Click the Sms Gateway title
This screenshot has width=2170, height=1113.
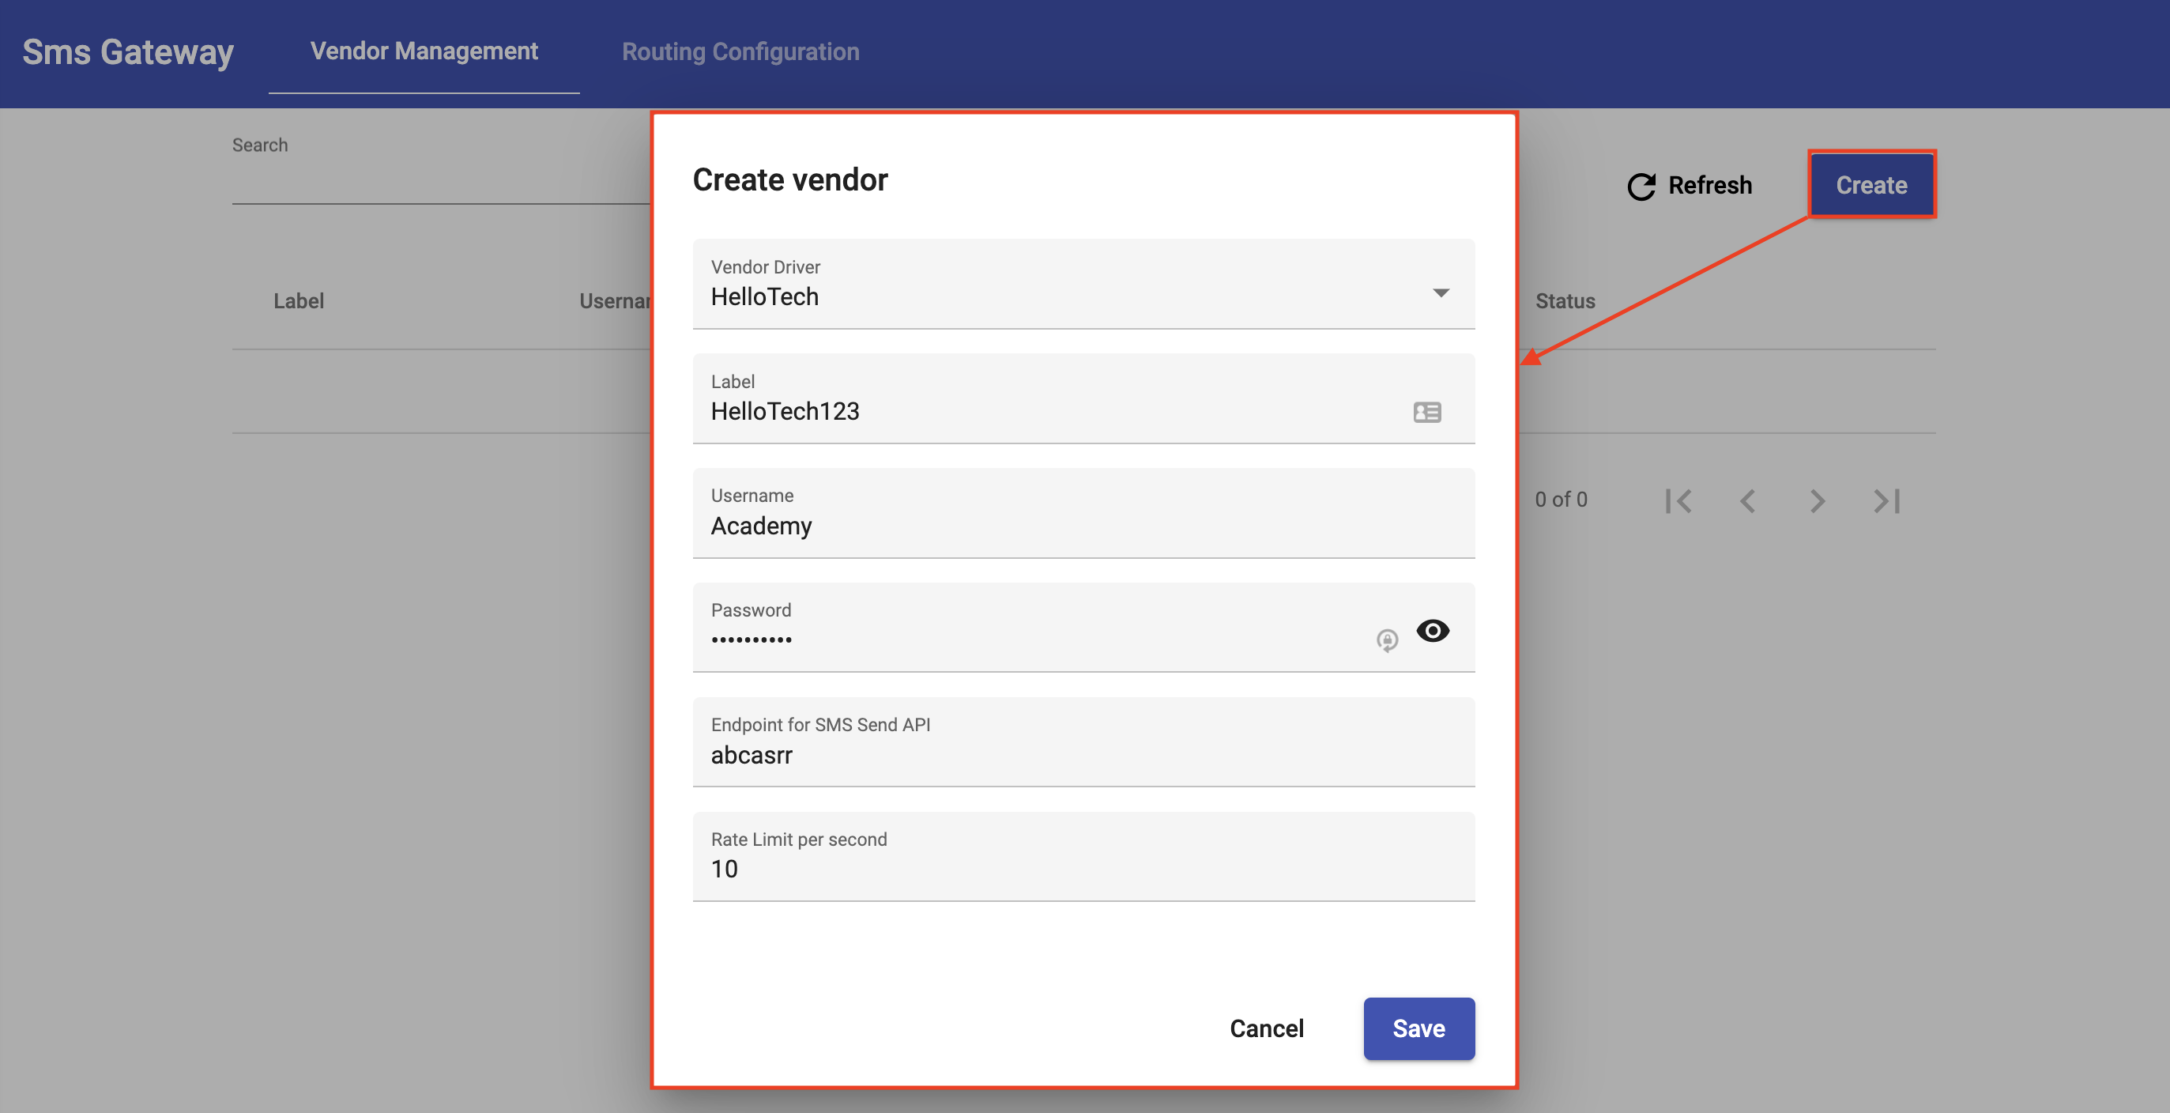(x=128, y=52)
